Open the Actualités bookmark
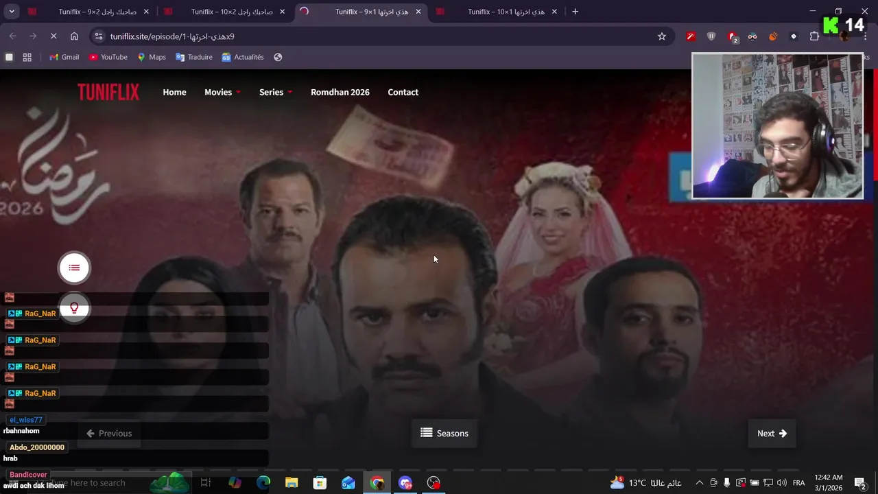The width and height of the screenshot is (878, 494). (243, 57)
